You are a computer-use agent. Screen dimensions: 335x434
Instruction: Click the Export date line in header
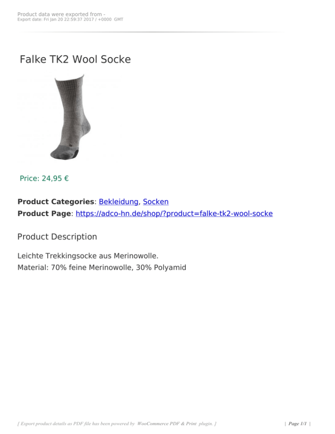[70, 19]
